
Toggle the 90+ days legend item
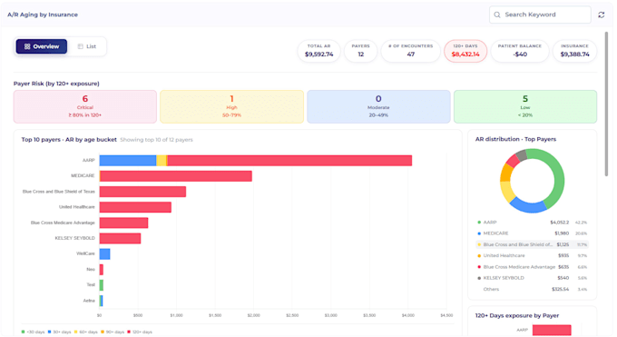click(113, 332)
